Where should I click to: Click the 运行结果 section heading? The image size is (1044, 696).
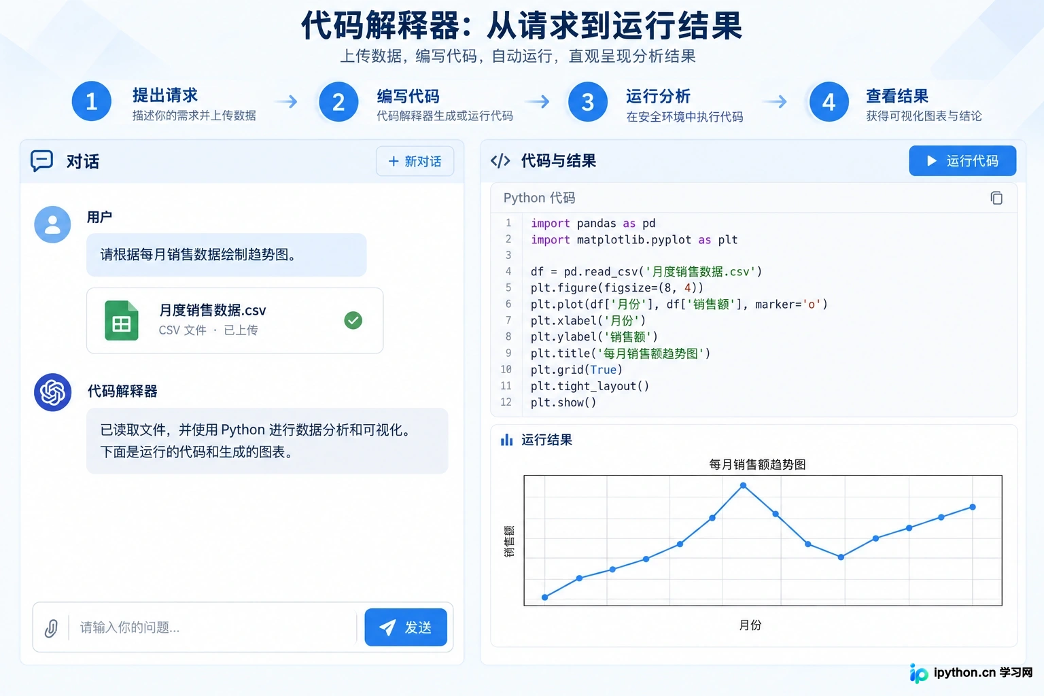coord(546,440)
